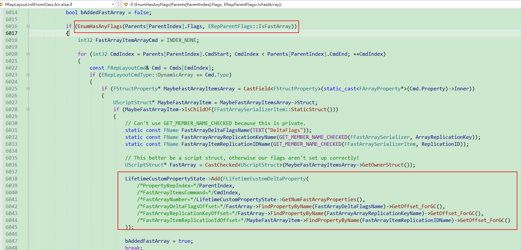Click line number 6047 in the margin
Viewport: 521px width, 250px height.
point(12,241)
